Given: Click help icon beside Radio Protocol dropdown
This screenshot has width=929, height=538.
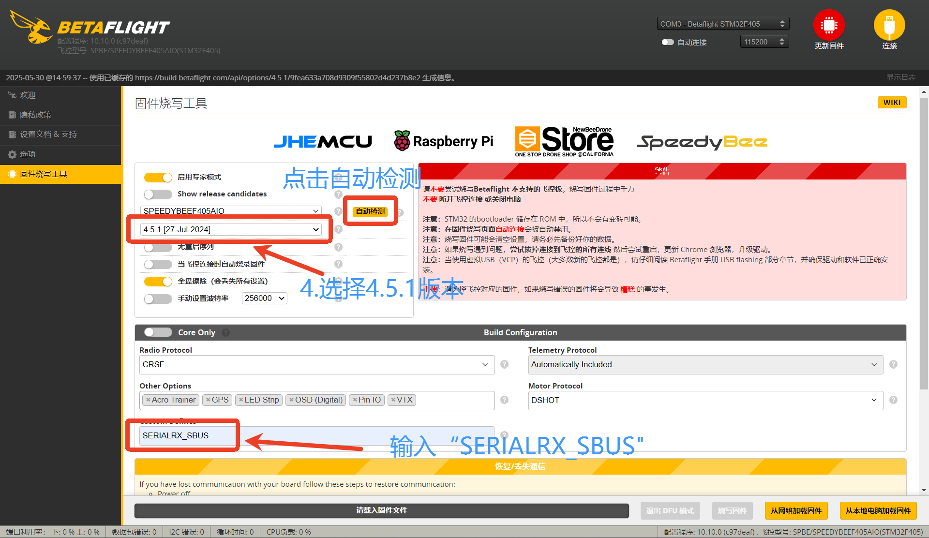Looking at the screenshot, I should coord(504,364).
